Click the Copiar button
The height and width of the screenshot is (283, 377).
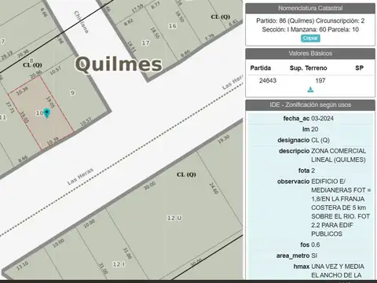coord(310,39)
